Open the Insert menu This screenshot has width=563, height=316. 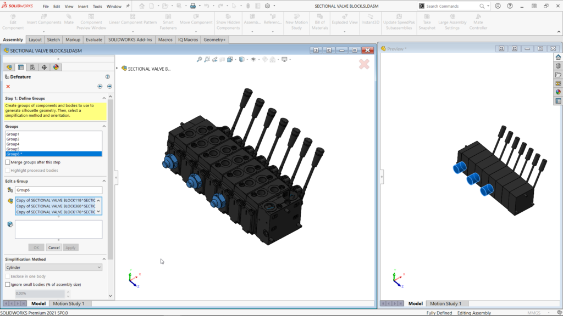83,7
